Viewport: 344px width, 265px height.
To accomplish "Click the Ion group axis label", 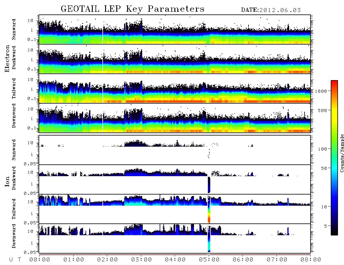I will point(7,181).
